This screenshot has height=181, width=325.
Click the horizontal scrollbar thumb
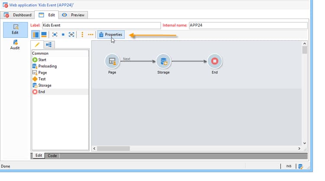coord(114,149)
